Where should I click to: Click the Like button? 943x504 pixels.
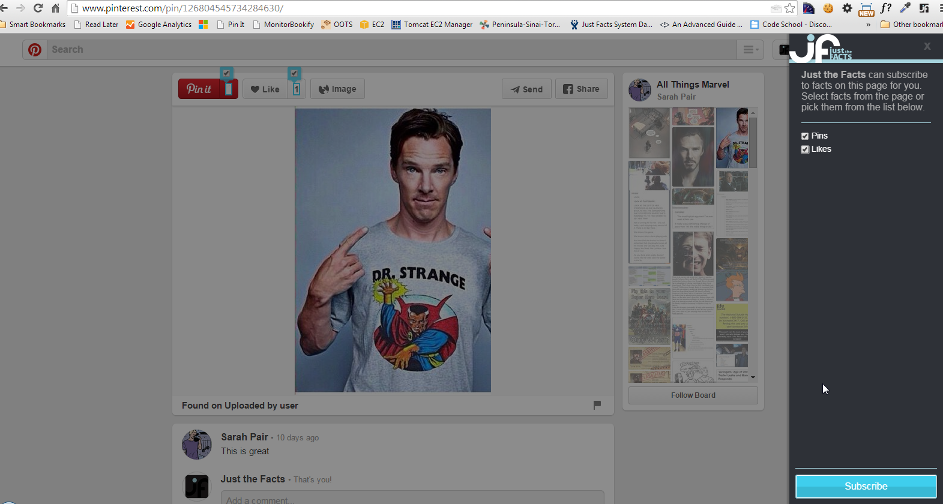(x=265, y=89)
